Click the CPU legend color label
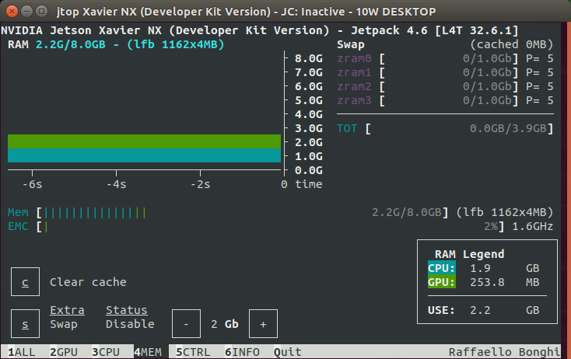 [x=441, y=268]
